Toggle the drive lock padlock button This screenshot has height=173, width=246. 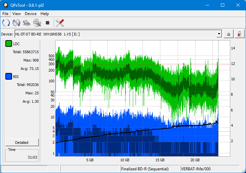239,34
